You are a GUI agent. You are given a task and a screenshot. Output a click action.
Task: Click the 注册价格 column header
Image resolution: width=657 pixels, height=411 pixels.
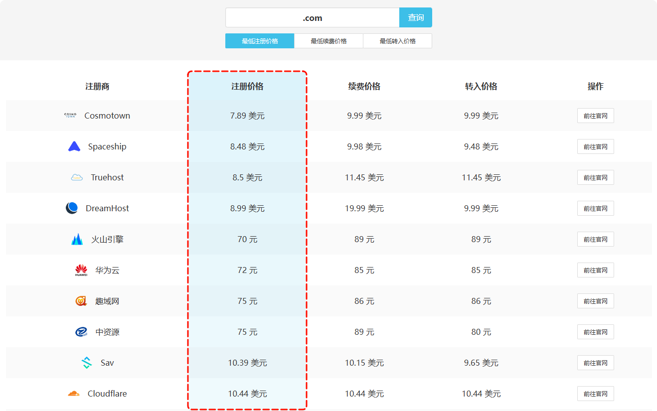[x=247, y=86]
